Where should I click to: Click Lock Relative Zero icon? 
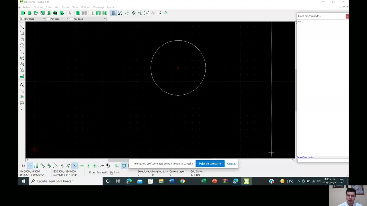[108, 166]
